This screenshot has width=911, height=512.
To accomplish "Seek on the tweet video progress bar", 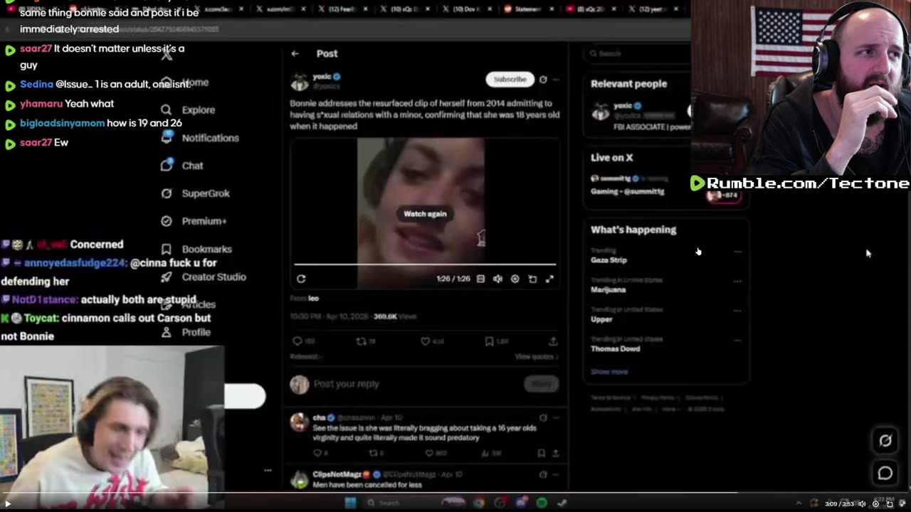I will point(425,265).
